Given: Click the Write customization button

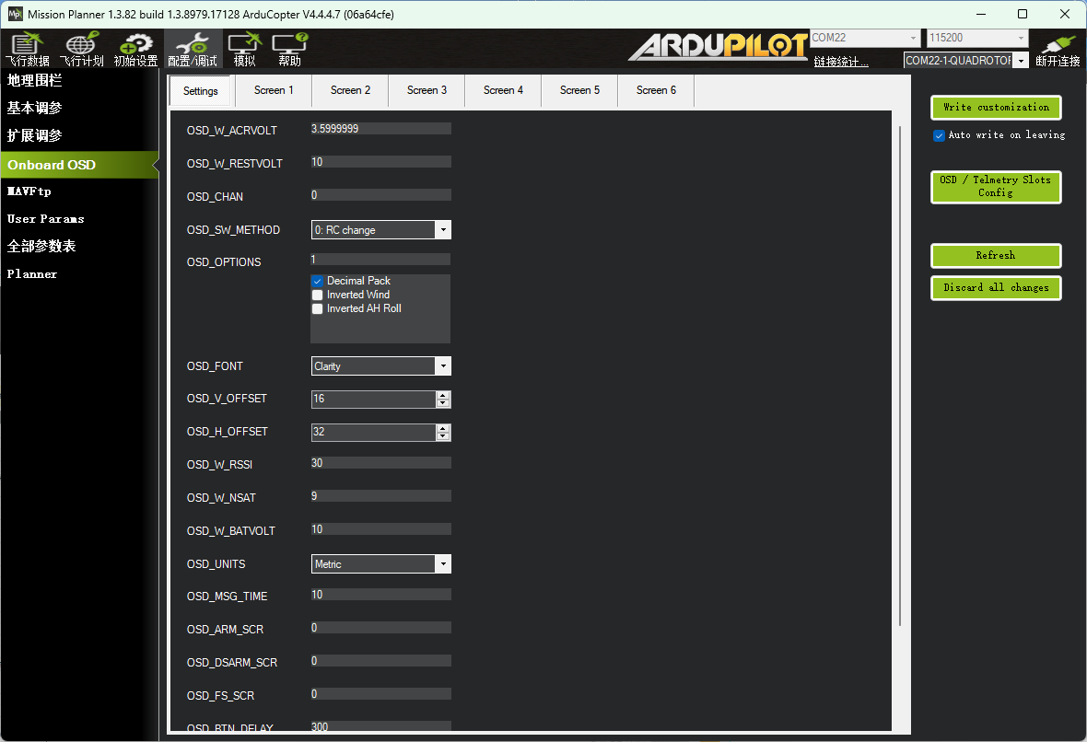Looking at the screenshot, I should 996,108.
